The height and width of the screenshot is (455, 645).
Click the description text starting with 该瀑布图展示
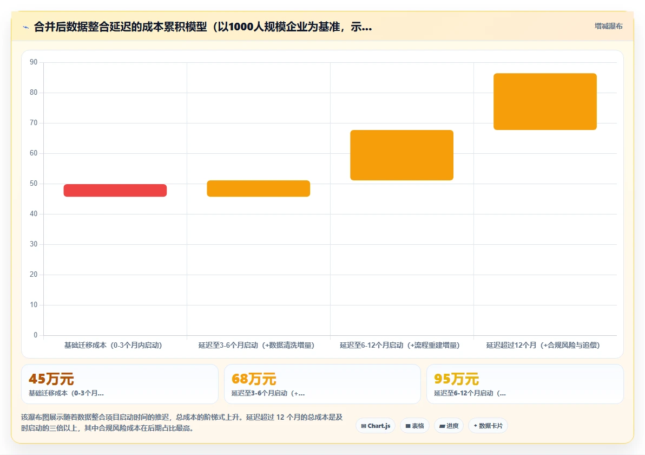[x=182, y=422]
